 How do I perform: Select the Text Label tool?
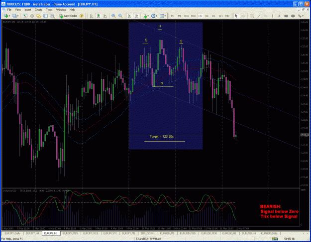tap(286, 16)
